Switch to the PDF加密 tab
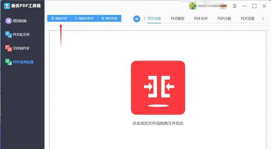This screenshot has width=271, height=149. [x=154, y=18]
